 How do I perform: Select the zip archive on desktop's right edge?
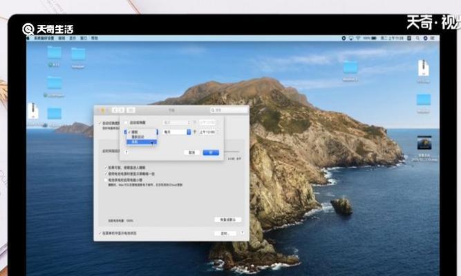(424, 68)
